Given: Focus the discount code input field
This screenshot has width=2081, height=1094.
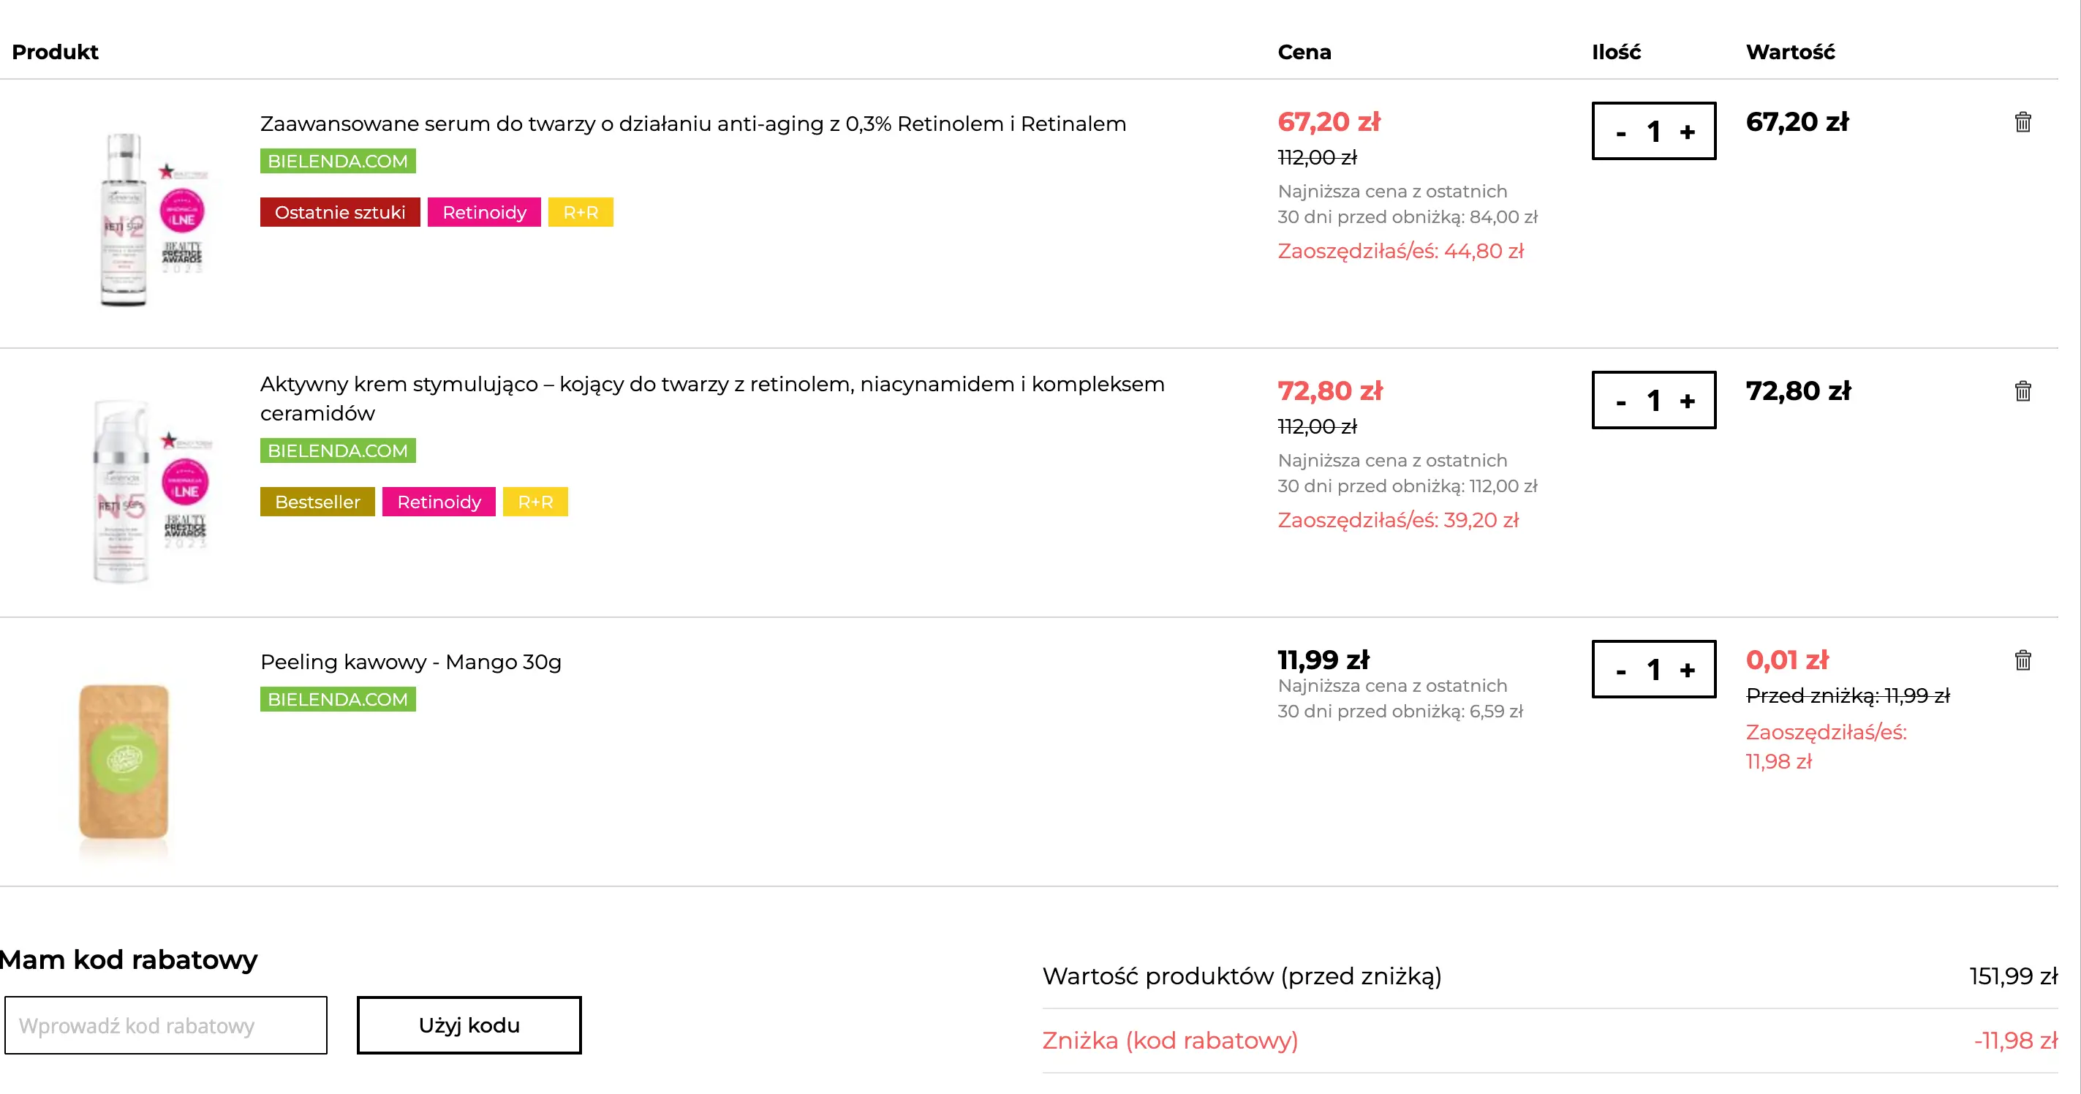Looking at the screenshot, I should pos(165,1025).
